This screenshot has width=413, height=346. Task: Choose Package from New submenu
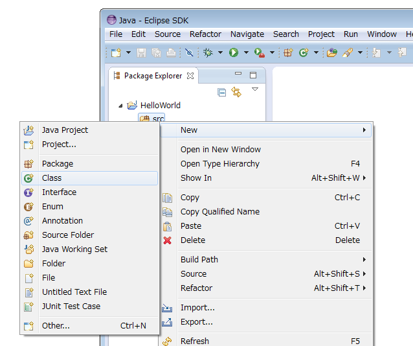[x=90, y=164]
